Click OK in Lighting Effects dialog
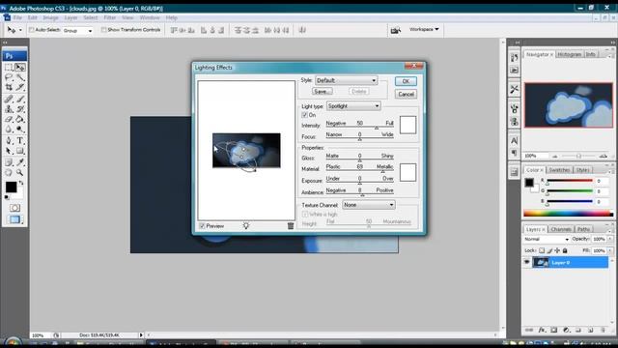 tap(406, 81)
